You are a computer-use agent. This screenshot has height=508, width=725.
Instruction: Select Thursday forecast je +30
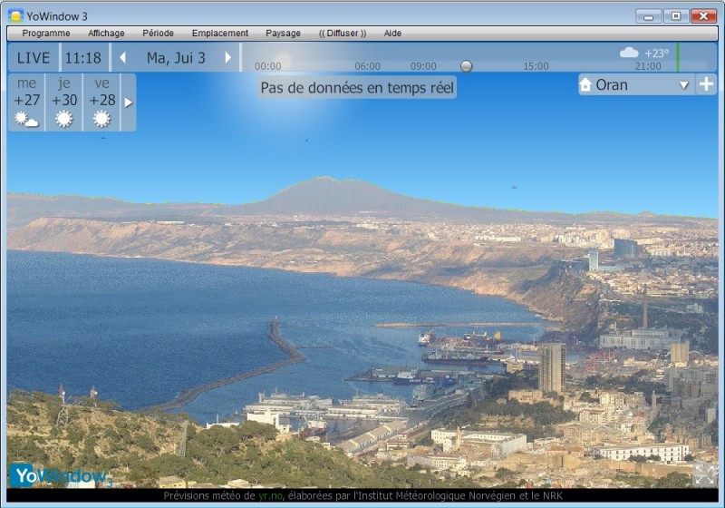coord(64,103)
